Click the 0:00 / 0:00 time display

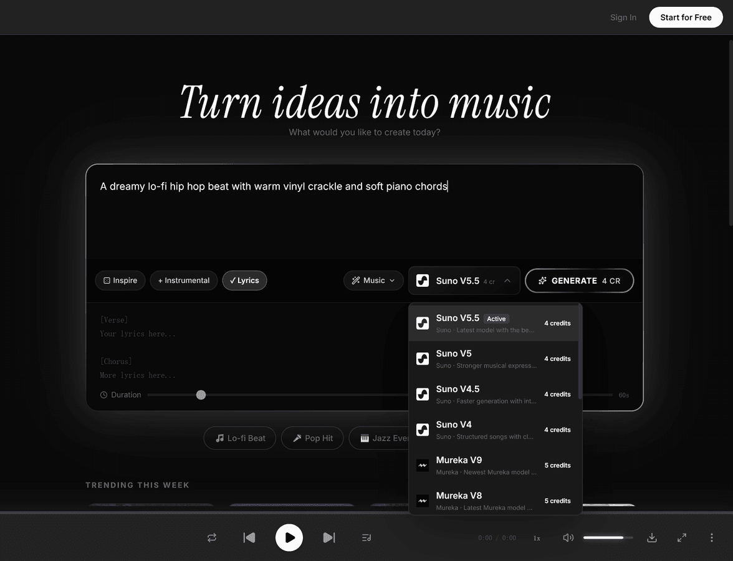click(497, 538)
